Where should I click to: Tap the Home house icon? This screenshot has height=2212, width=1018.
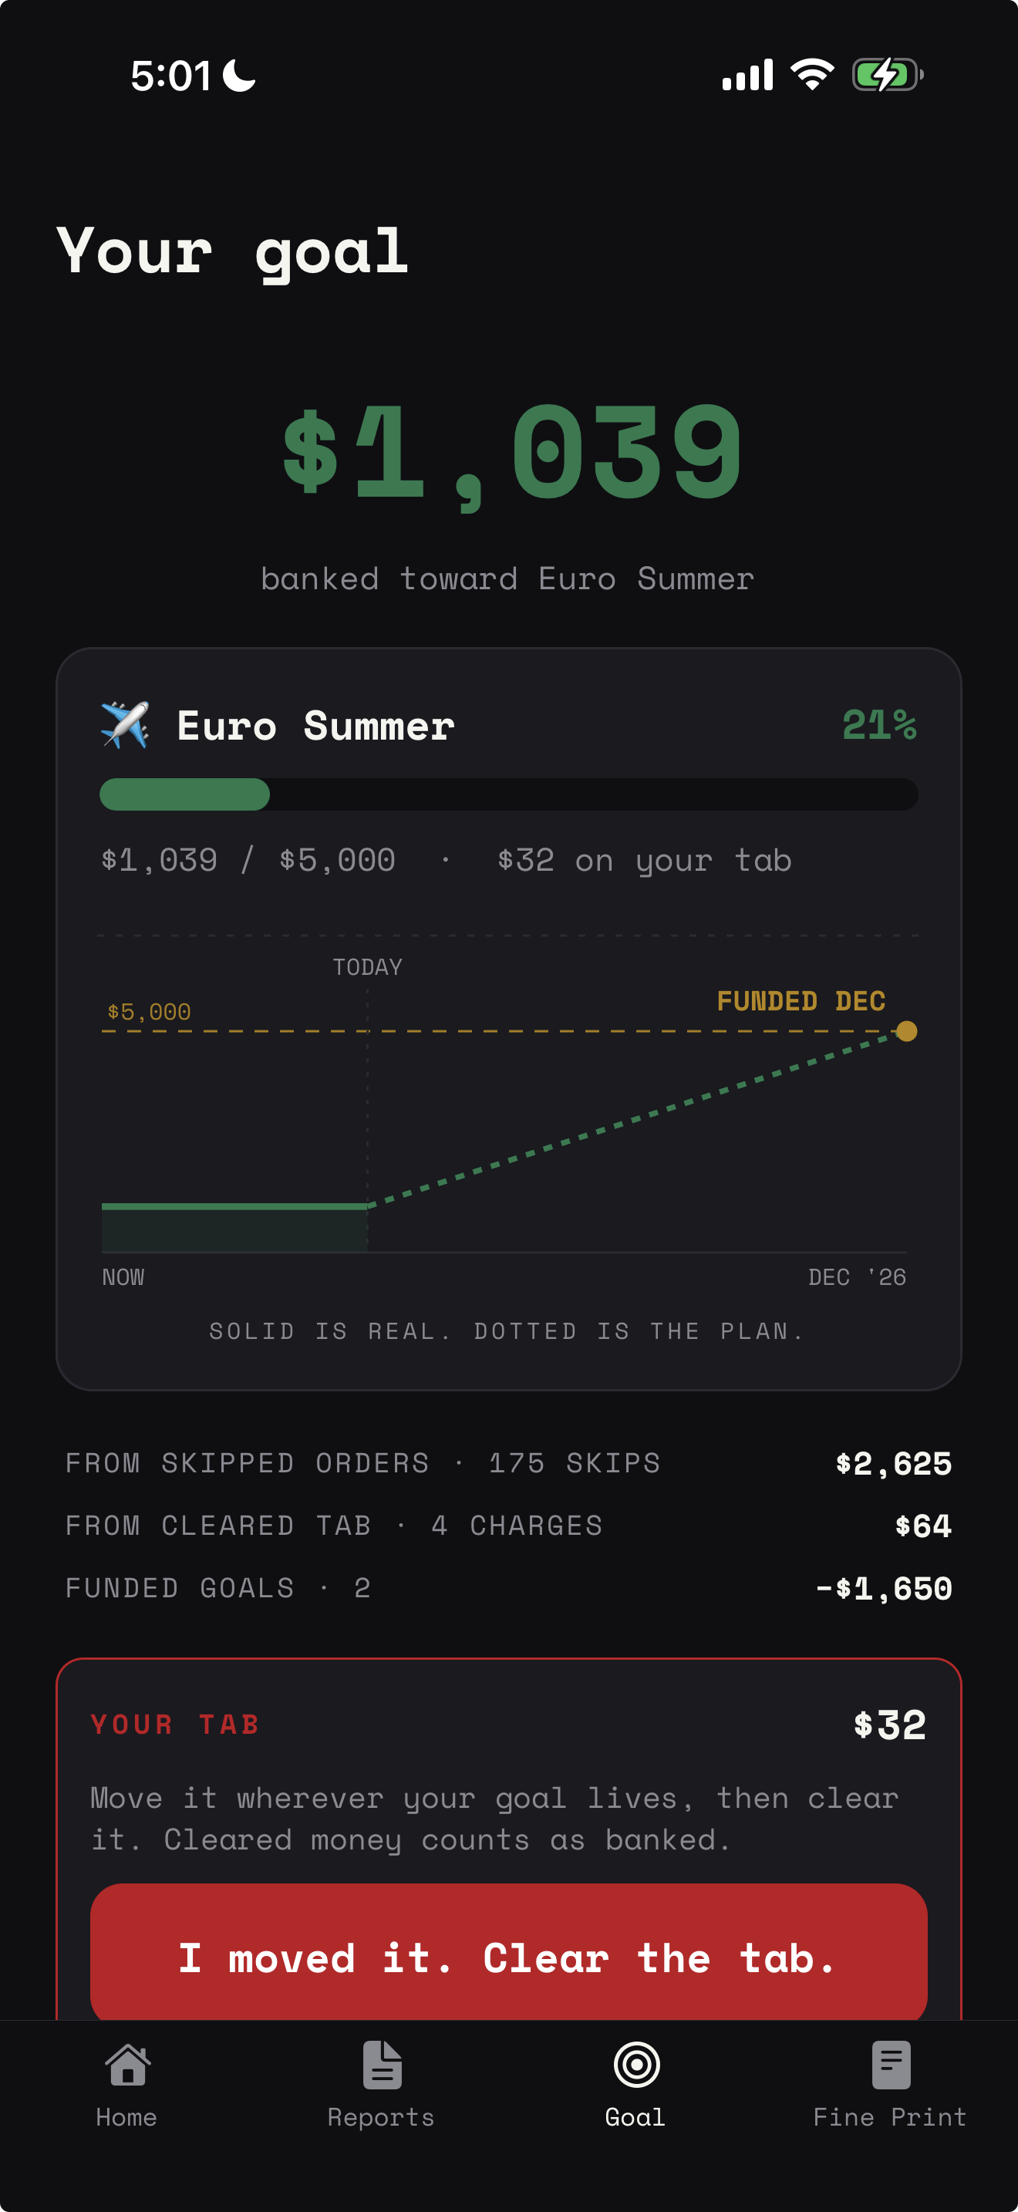(127, 2063)
